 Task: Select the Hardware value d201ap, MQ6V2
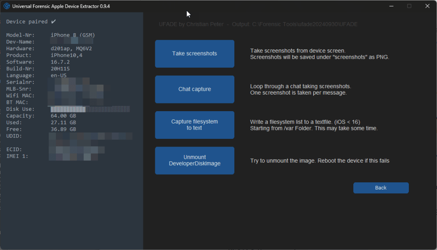click(x=71, y=49)
